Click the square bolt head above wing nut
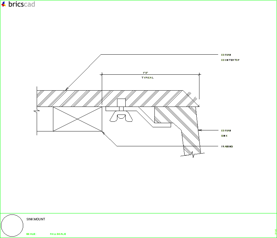This screenshot has width=277, height=238. (x=121, y=103)
